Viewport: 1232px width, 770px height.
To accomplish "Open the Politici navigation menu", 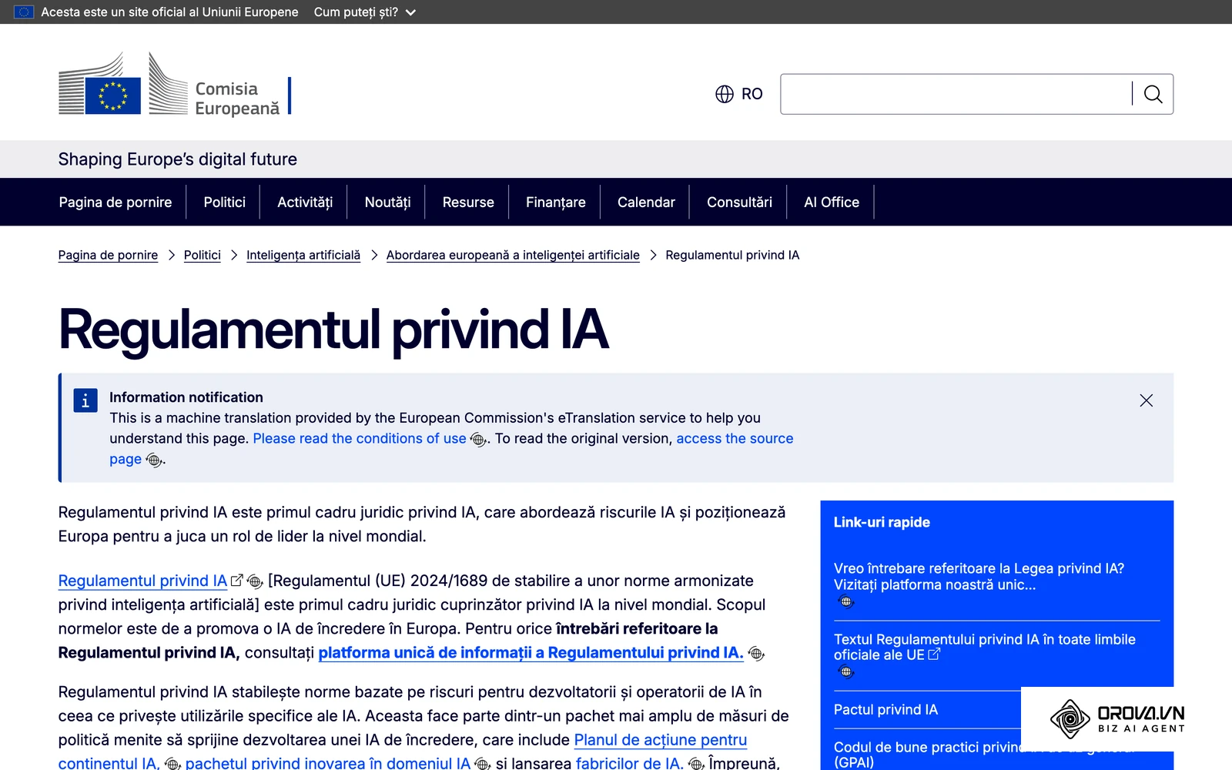I will click(224, 202).
